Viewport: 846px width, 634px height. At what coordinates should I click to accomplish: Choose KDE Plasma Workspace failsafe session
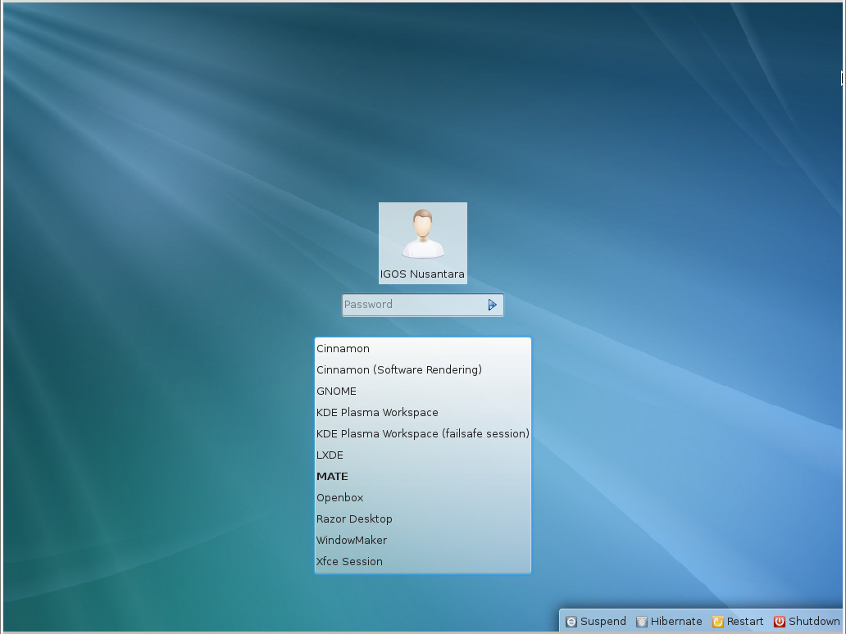[423, 433]
